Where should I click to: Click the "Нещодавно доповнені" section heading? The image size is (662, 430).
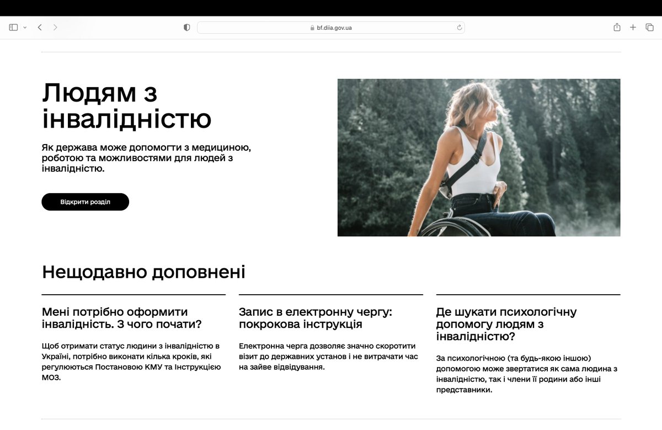[145, 272]
